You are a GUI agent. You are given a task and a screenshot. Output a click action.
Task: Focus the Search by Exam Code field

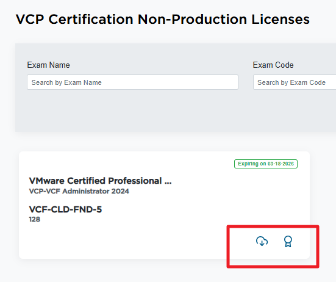pyautogui.click(x=295, y=82)
